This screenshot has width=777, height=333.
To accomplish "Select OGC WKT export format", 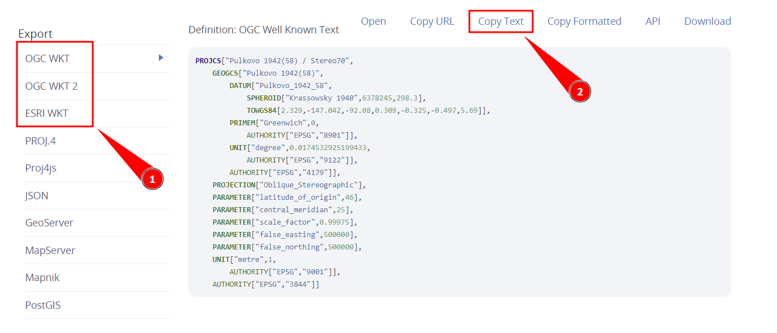I will pos(48,59).
